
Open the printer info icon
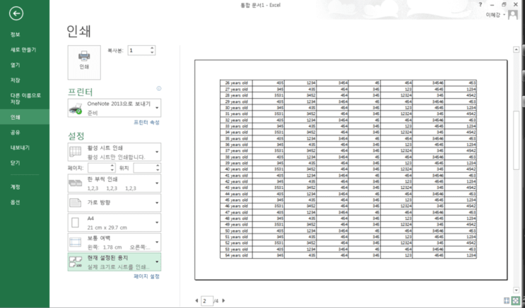click(159, 89)
